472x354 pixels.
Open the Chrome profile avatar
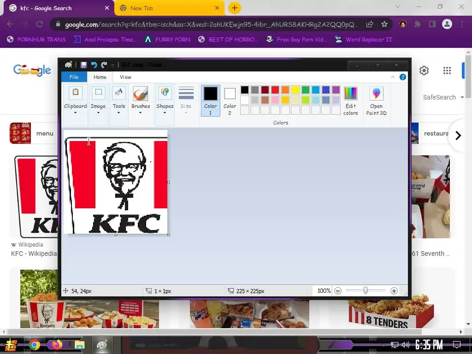447,24
